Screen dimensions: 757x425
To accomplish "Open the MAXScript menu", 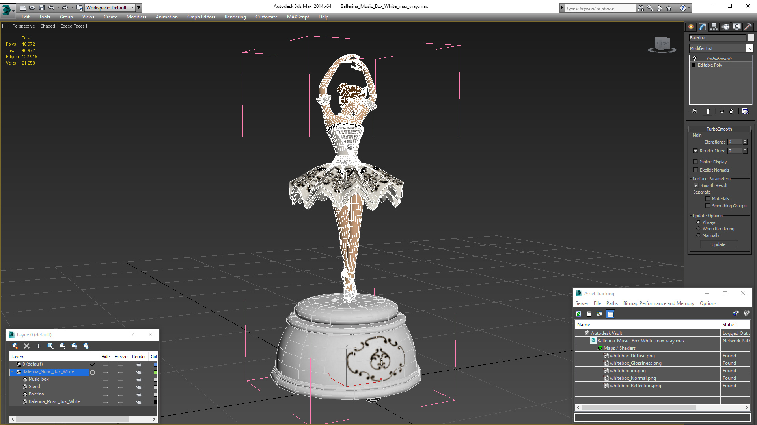I will coord(298,17).
